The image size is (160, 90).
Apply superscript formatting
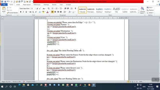(36, 12)
